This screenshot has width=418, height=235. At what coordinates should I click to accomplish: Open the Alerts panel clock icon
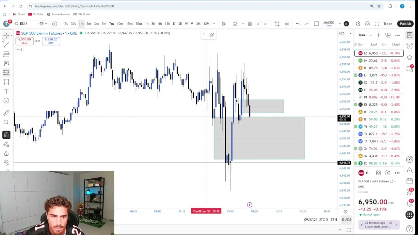[x=410, y=46]
